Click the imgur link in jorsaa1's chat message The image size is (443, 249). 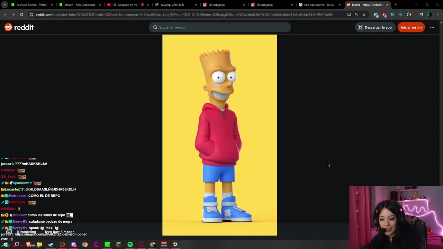(38, 234)
